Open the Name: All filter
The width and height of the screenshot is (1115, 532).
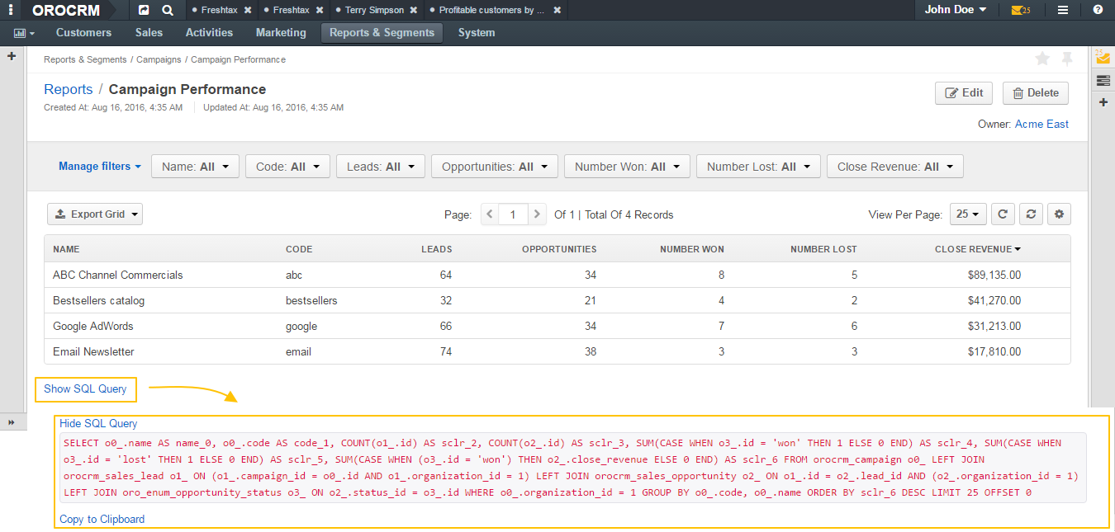click(196, 167)
